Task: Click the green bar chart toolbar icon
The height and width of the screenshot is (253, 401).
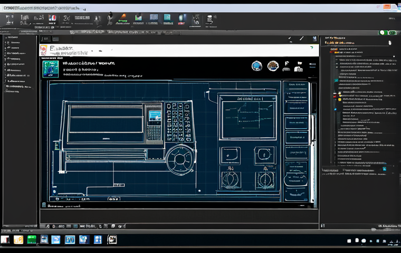Action: (x=138, y=17)
